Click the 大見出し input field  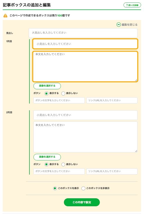pos(83,33)
